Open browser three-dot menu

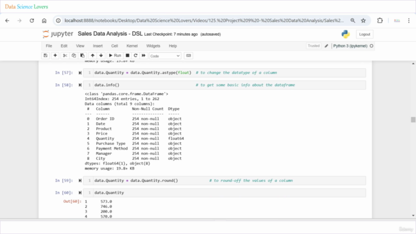click(x=409, y=20)
